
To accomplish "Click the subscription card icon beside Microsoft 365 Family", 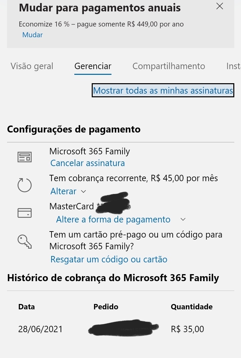I will point(24,157).
